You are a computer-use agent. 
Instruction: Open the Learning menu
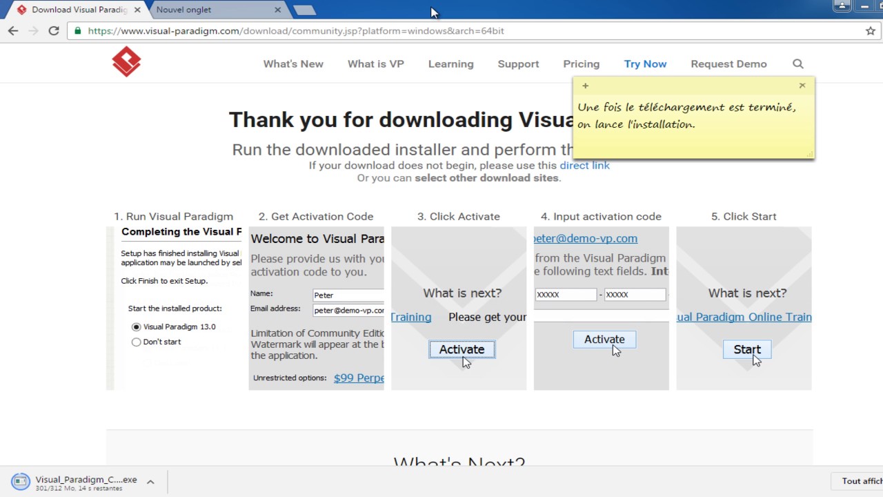point(451,64)
